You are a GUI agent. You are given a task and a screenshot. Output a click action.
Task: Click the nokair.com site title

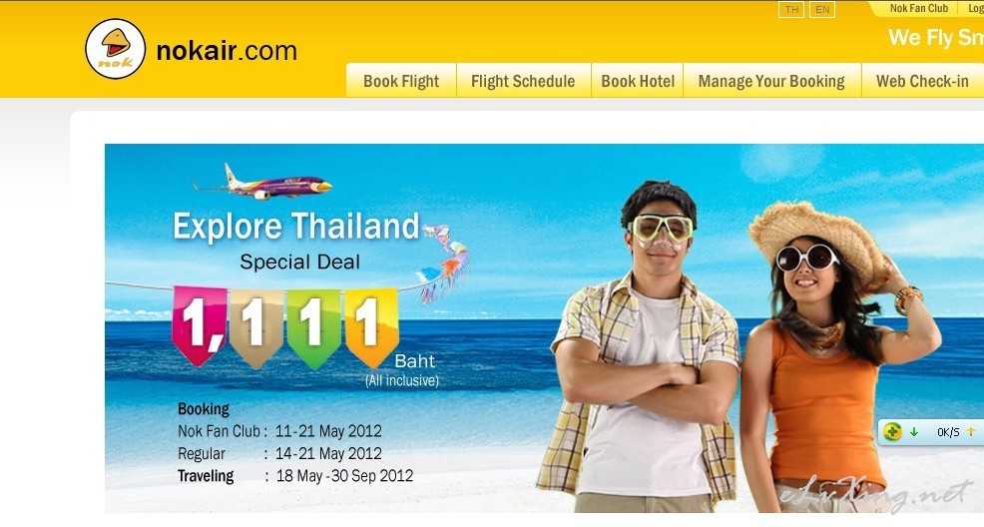point(227,51)
